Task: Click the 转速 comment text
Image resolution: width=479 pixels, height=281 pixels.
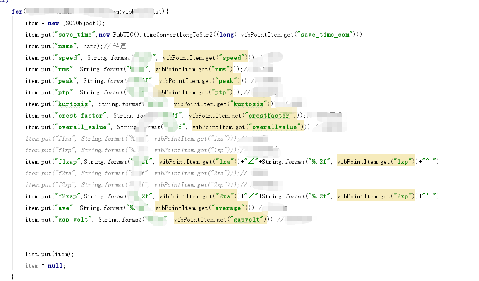Action: click(x=120, y=46)
